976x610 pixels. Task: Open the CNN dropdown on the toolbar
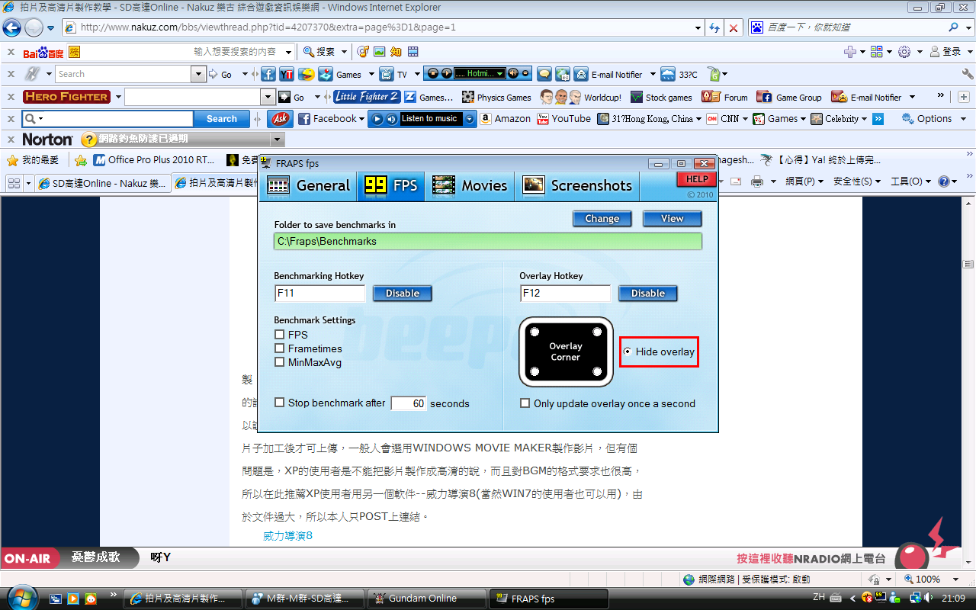click(745, 119)
